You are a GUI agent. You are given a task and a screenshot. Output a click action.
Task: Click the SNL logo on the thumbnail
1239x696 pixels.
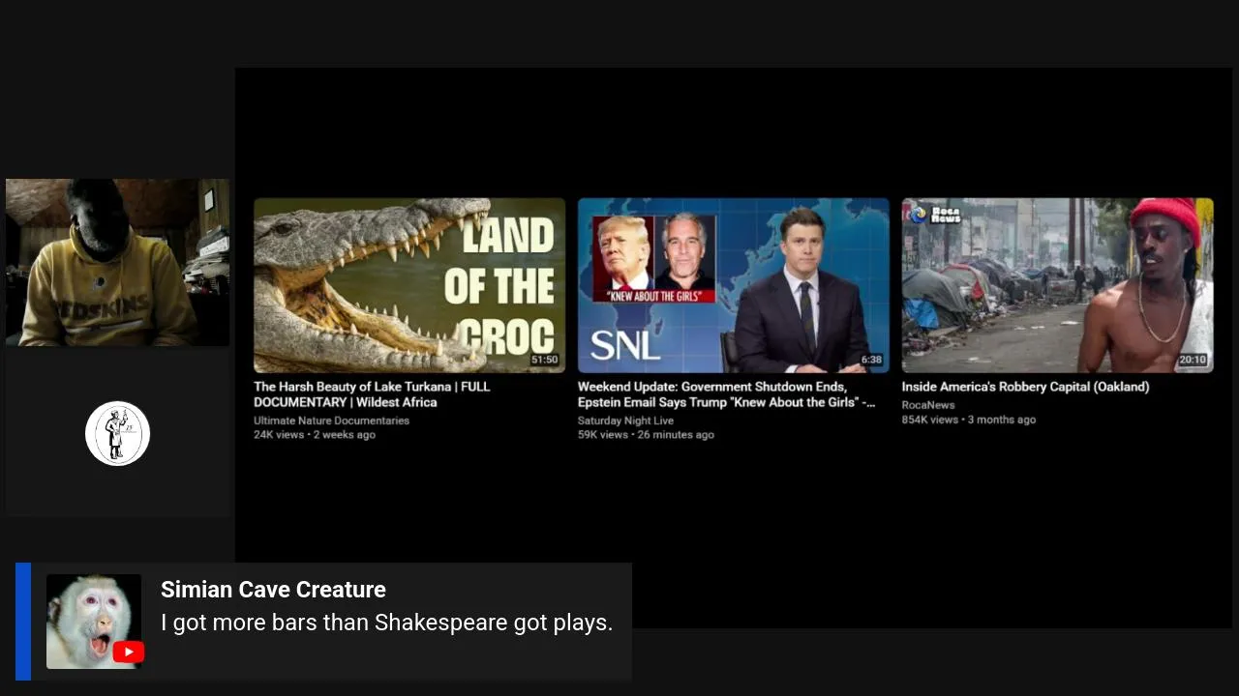[x=625, y=345]
